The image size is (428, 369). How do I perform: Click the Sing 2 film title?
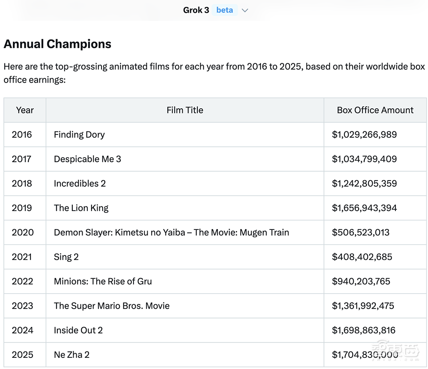coord(66,257)
